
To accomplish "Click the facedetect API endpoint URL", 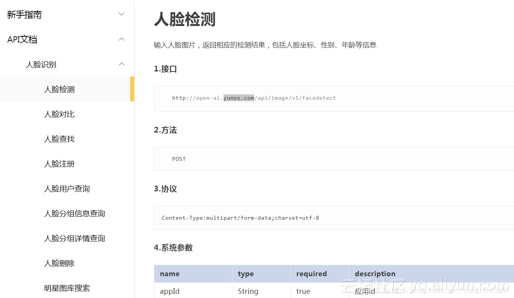I will [x=254, y=98].
